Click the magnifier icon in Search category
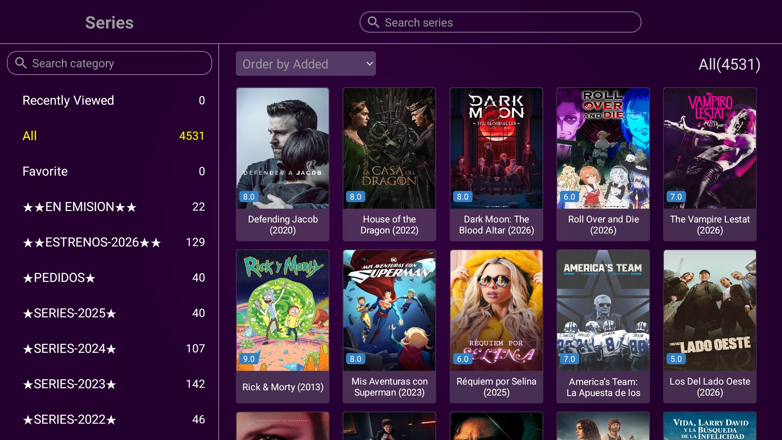This screenshot has width=782, height=440. tap(21, 63)
